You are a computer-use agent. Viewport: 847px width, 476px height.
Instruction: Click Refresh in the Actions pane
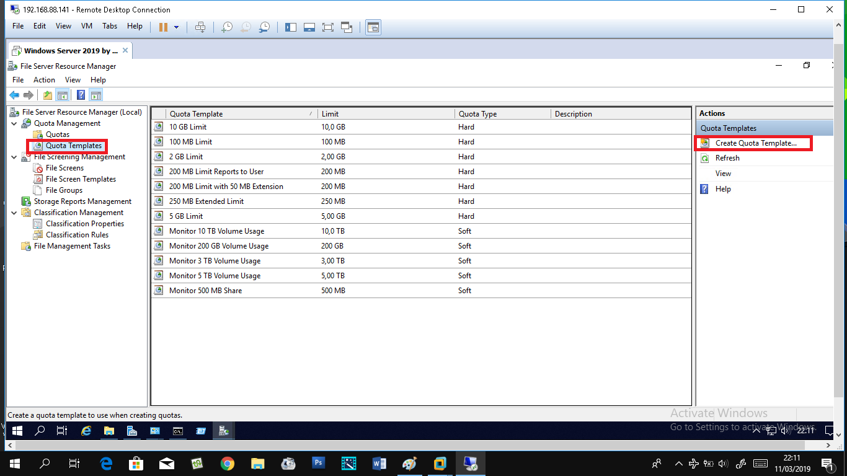pyautogui.click(x=727, y=158)
